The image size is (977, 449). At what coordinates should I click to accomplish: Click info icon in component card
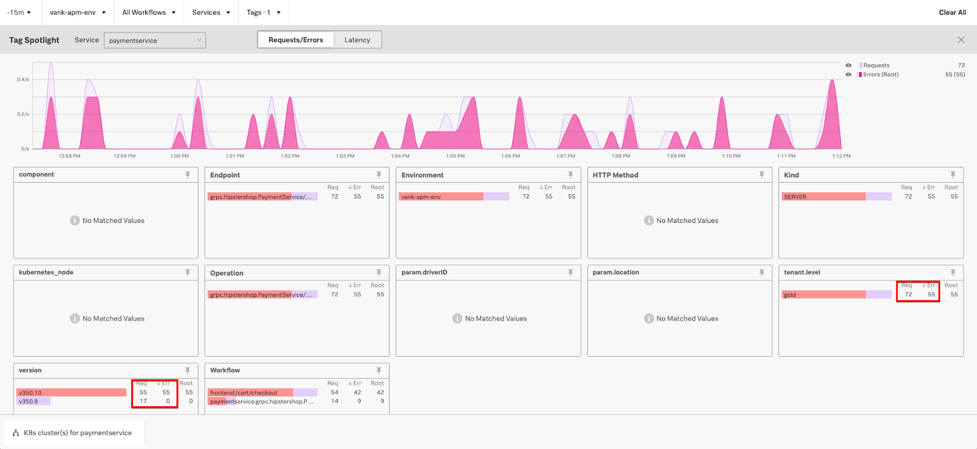pos(74,221)
